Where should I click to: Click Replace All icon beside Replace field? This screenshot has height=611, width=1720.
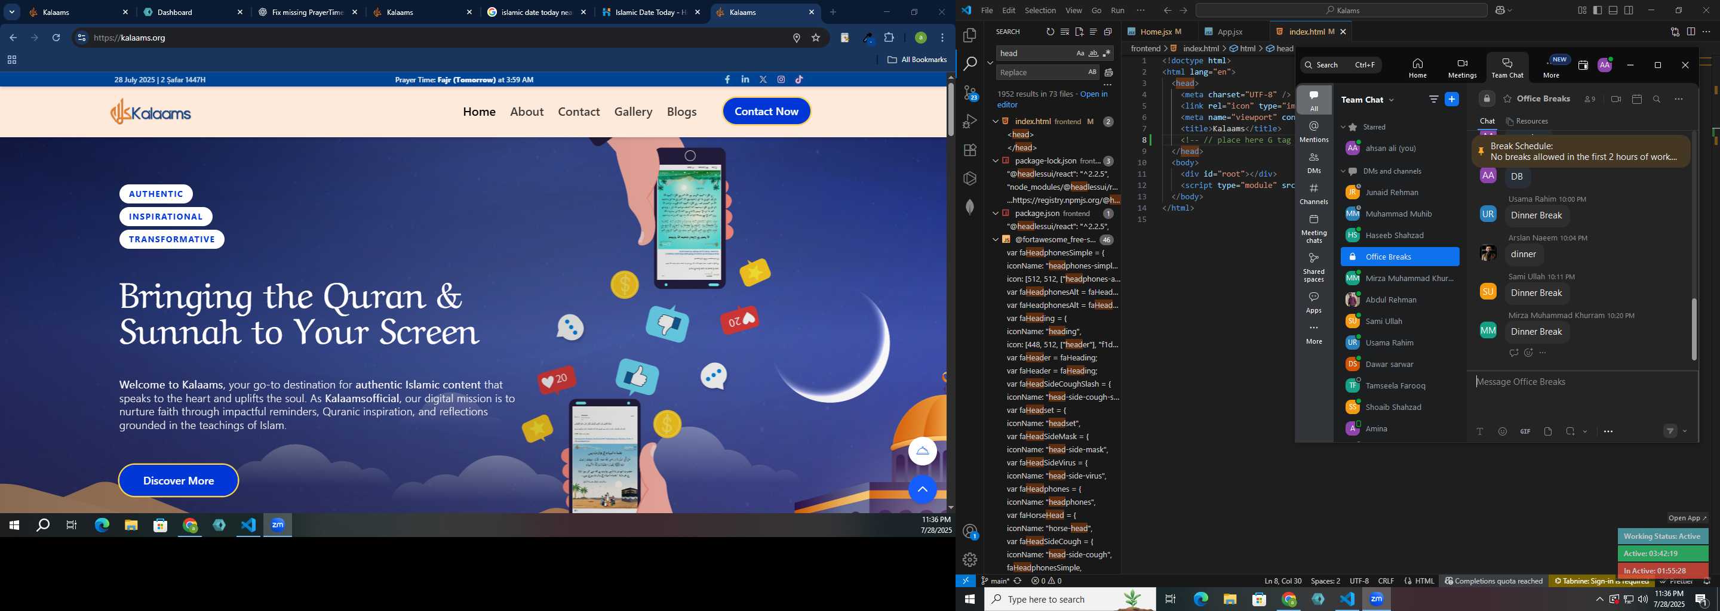tap(1109, 73)
